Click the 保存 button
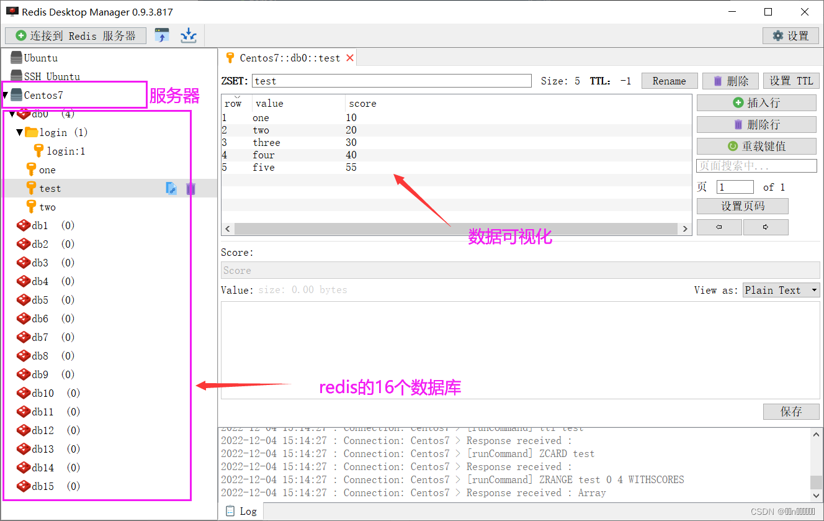The height and width of the screenshot is (521, 824). pos(791,411)
